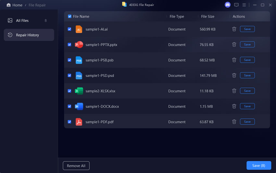276x173 pixels.
Task: Click the PSB file icon
Action: [79, 60]
